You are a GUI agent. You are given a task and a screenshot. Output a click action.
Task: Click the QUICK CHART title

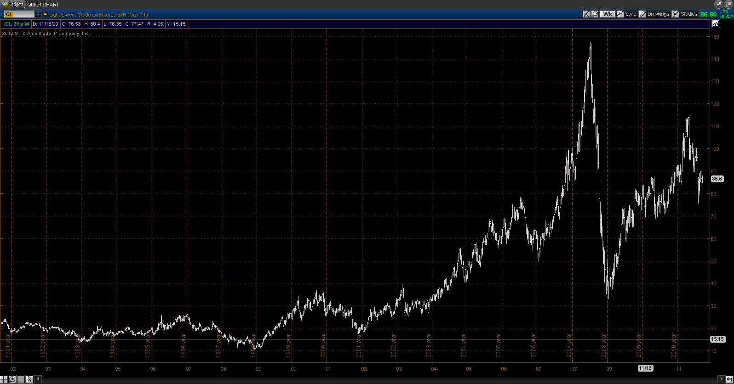point(43,5)
